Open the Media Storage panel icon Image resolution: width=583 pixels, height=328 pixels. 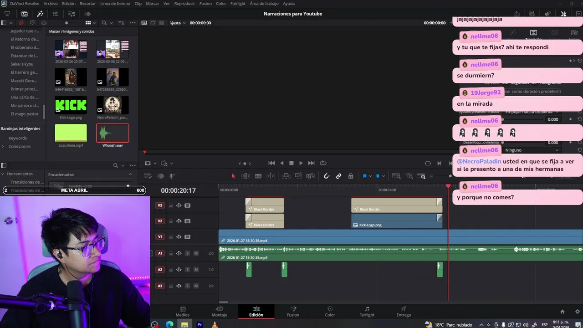7,14
